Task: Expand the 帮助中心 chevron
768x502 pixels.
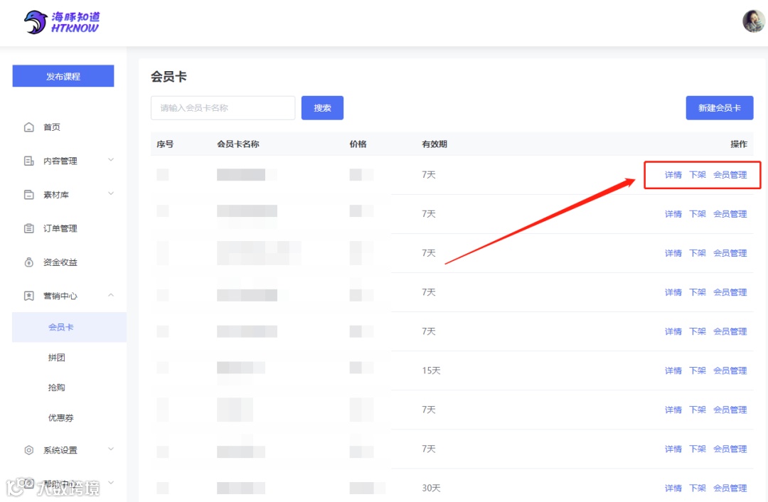Action: [111, 482]
